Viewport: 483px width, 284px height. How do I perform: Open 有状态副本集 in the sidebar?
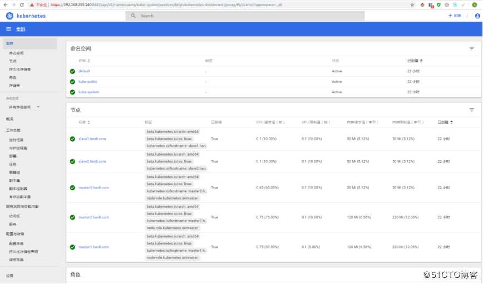pyautogui.click(x=20, y=197)
